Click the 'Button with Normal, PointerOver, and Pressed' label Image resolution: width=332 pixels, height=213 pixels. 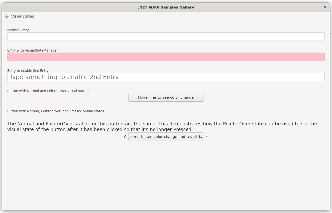click(56, 111)
